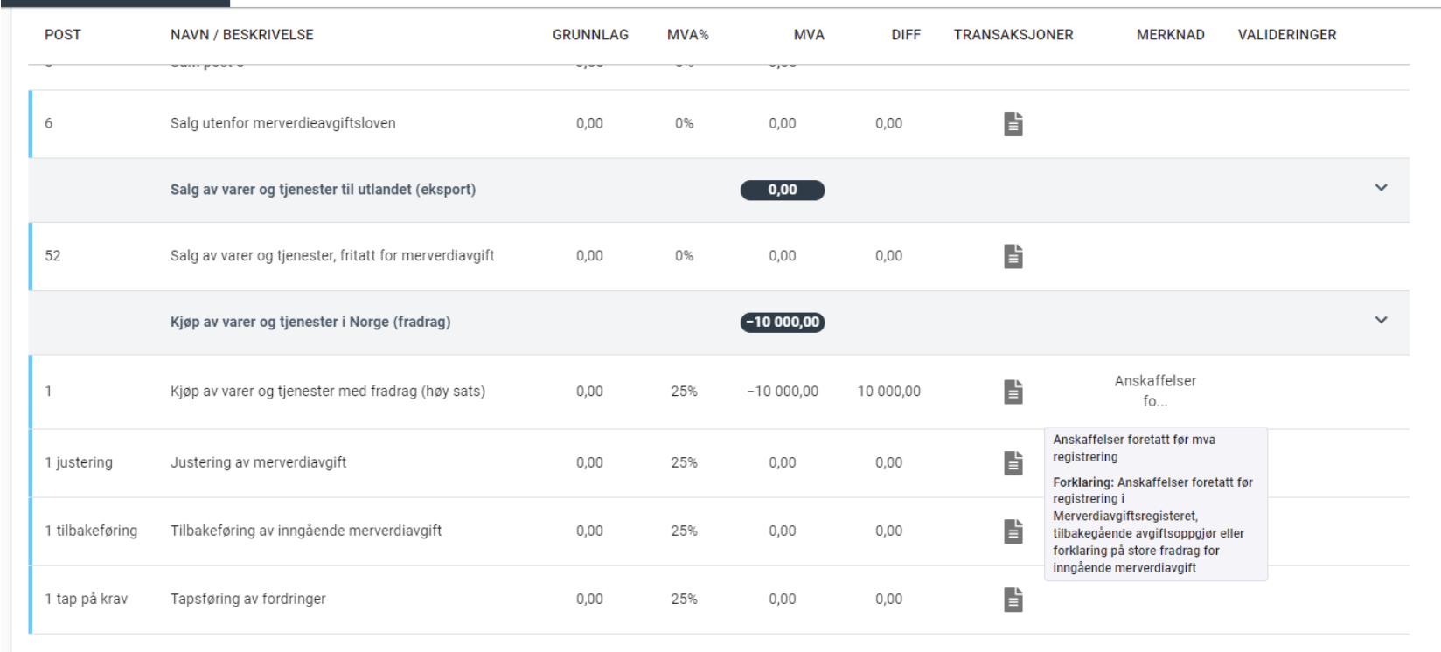This screenshot has height=652, width=1441.
Task: Select the Salg utenfor merverdiavgiftsloven row
Action: tap(282, 123)
